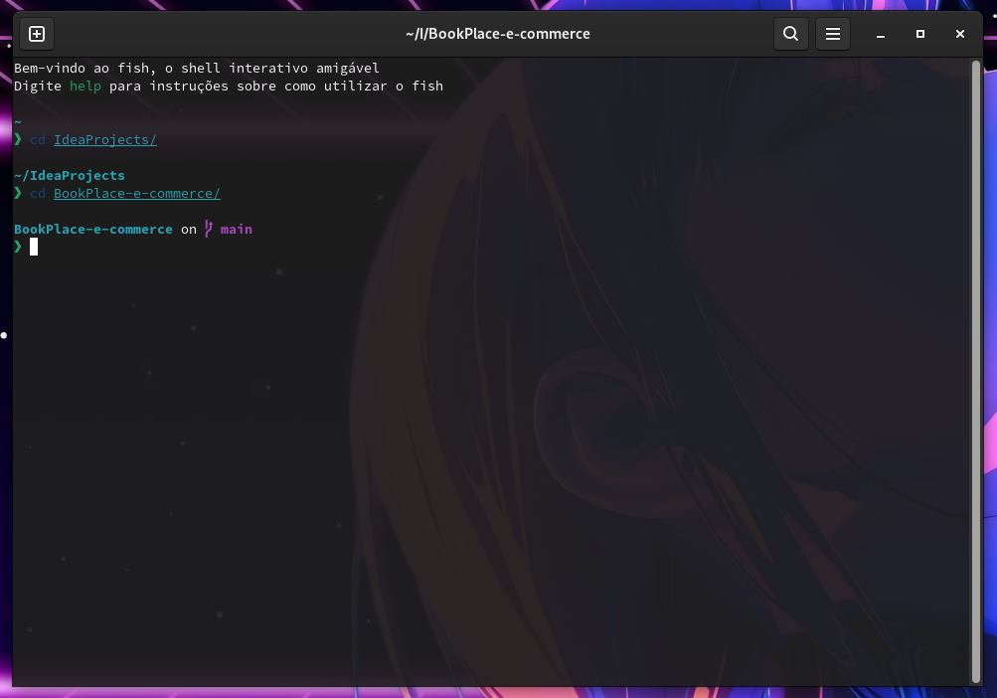Viewport: 997px width, 698px height.
Task: Minimize the terminal window
Action: point(880,35)
